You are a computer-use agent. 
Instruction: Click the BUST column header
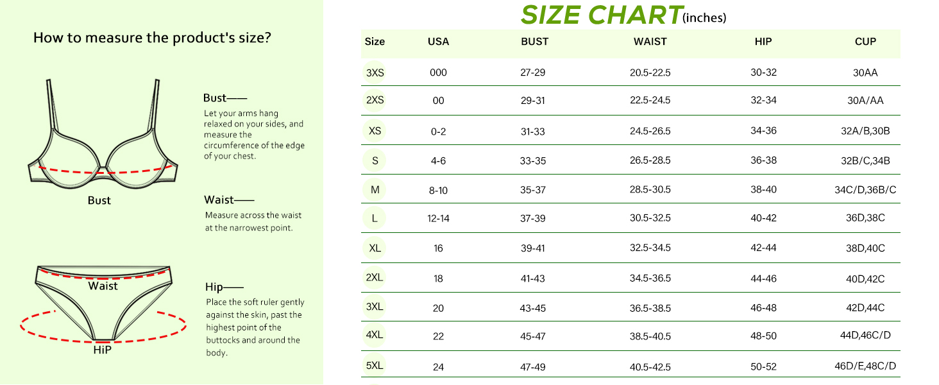[534, 42]
